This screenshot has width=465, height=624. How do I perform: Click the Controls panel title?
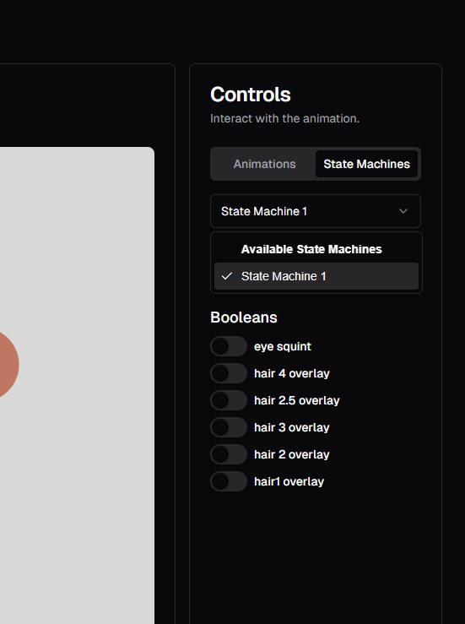[251, 95]
